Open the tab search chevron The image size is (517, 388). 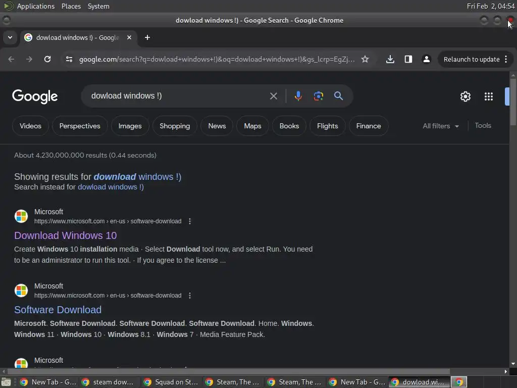pos(10,37)
